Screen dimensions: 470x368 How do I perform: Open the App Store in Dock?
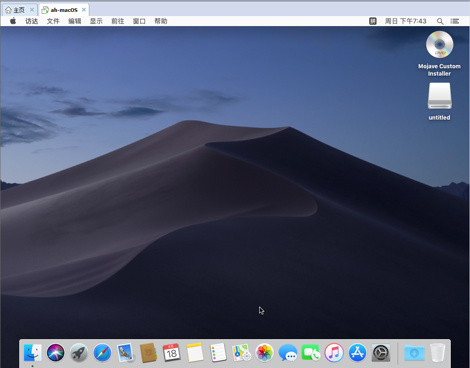(357, 352)
